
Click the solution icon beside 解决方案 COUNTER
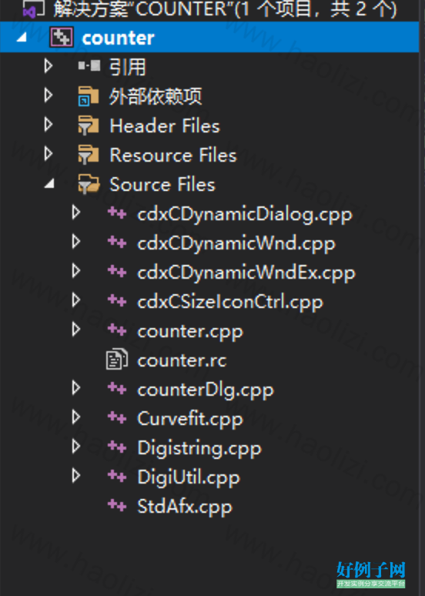(33, 8)
